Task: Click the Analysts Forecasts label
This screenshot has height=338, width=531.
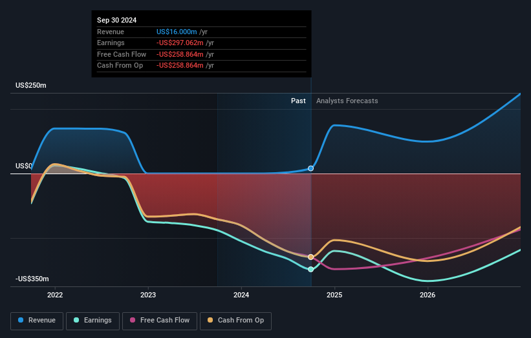Action: coord(347,101)
